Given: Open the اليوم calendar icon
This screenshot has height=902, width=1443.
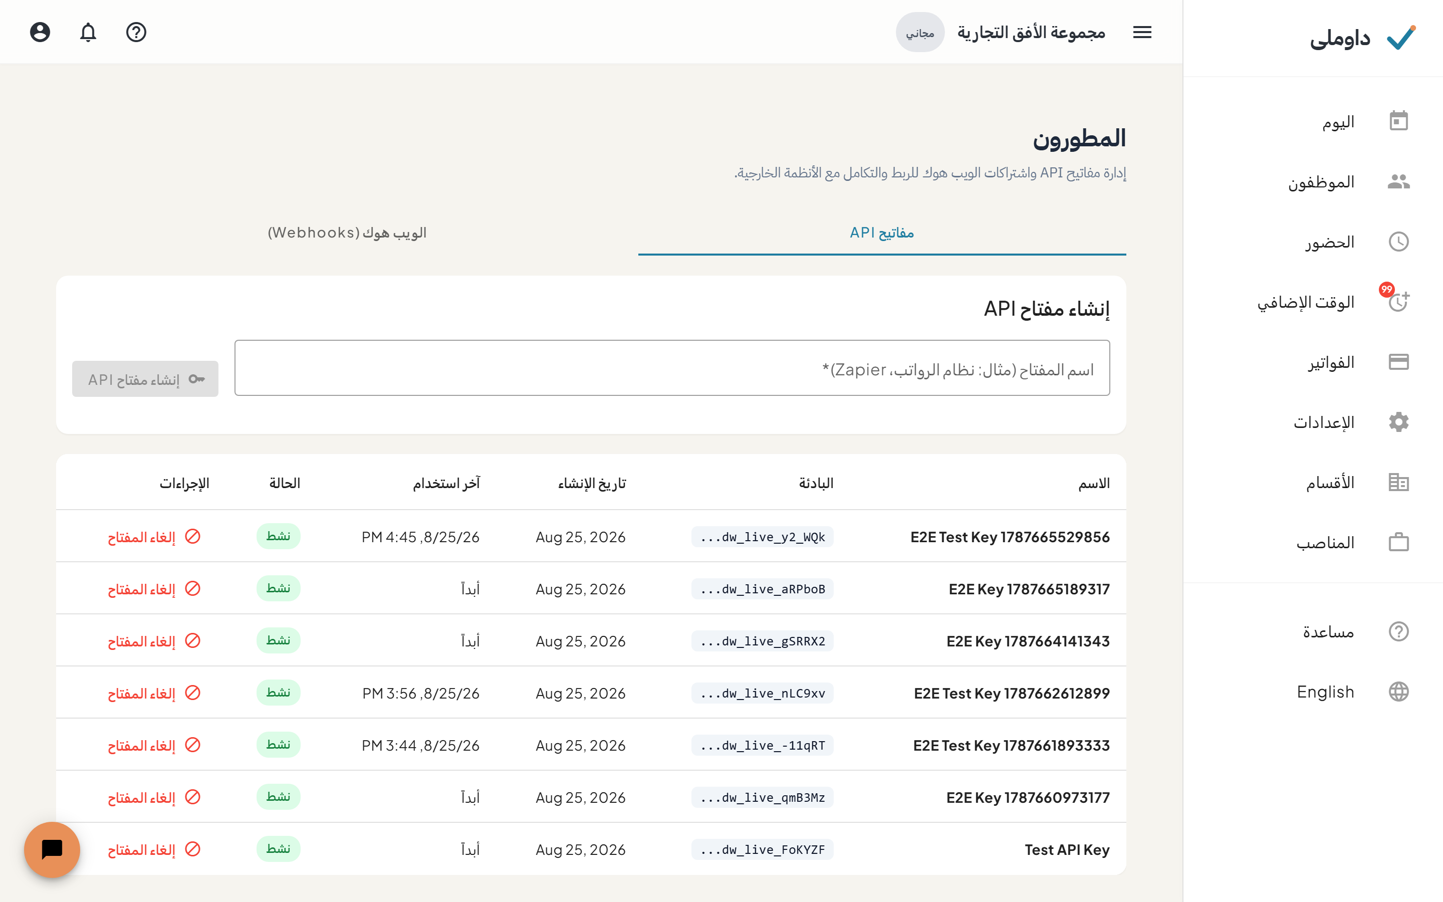Looking at the screenshot, I should pyautogui.click(x=1398, y=121).
